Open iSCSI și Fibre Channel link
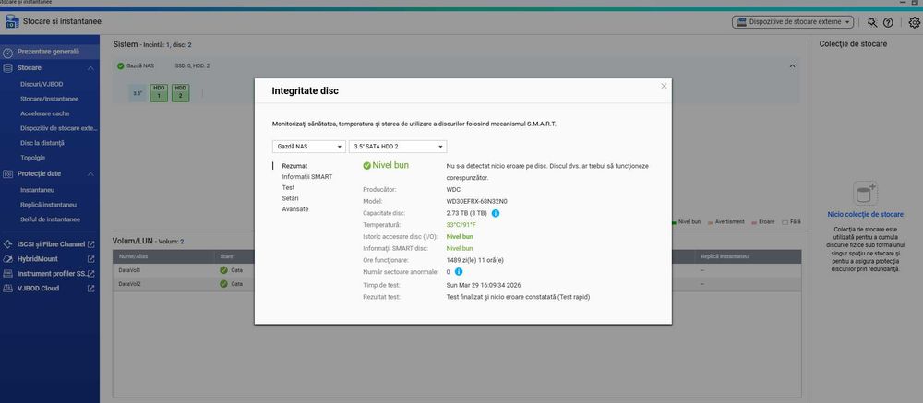The width and height of the screenshot is (923, 403). 51,244
